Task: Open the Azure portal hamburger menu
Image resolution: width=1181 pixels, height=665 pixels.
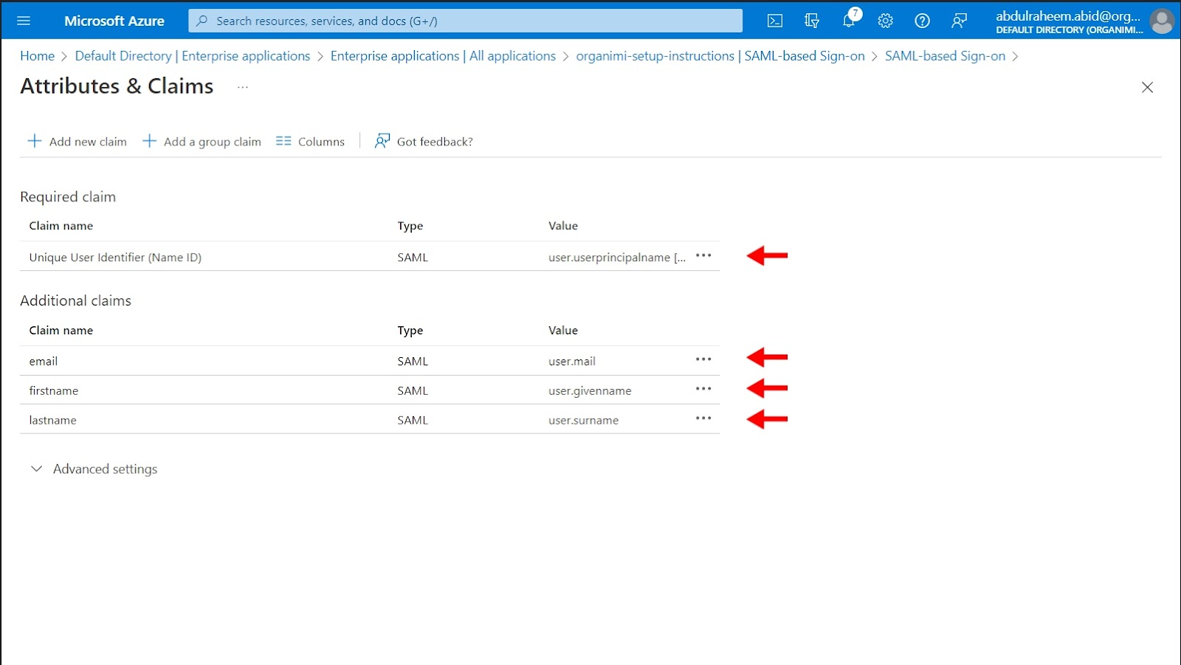Action: tap(24, 21)
